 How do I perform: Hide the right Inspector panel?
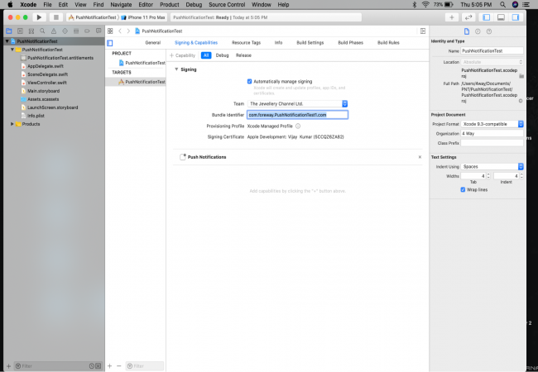point(516,17)
